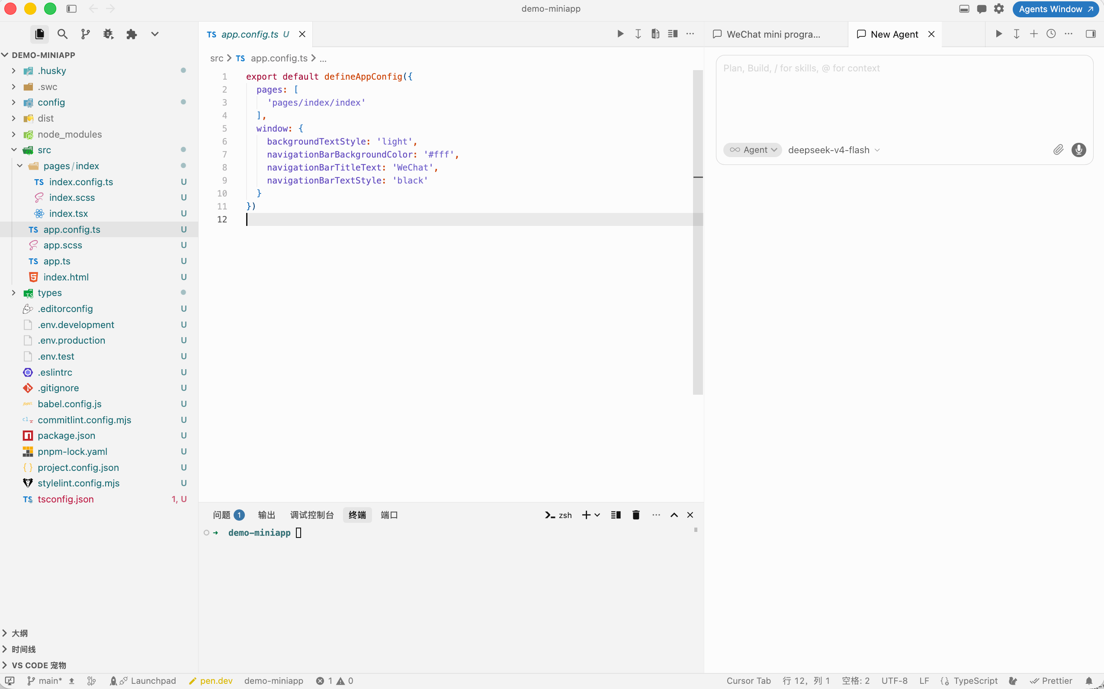Open the terminal launch profile dropdown

pos(597,515)
